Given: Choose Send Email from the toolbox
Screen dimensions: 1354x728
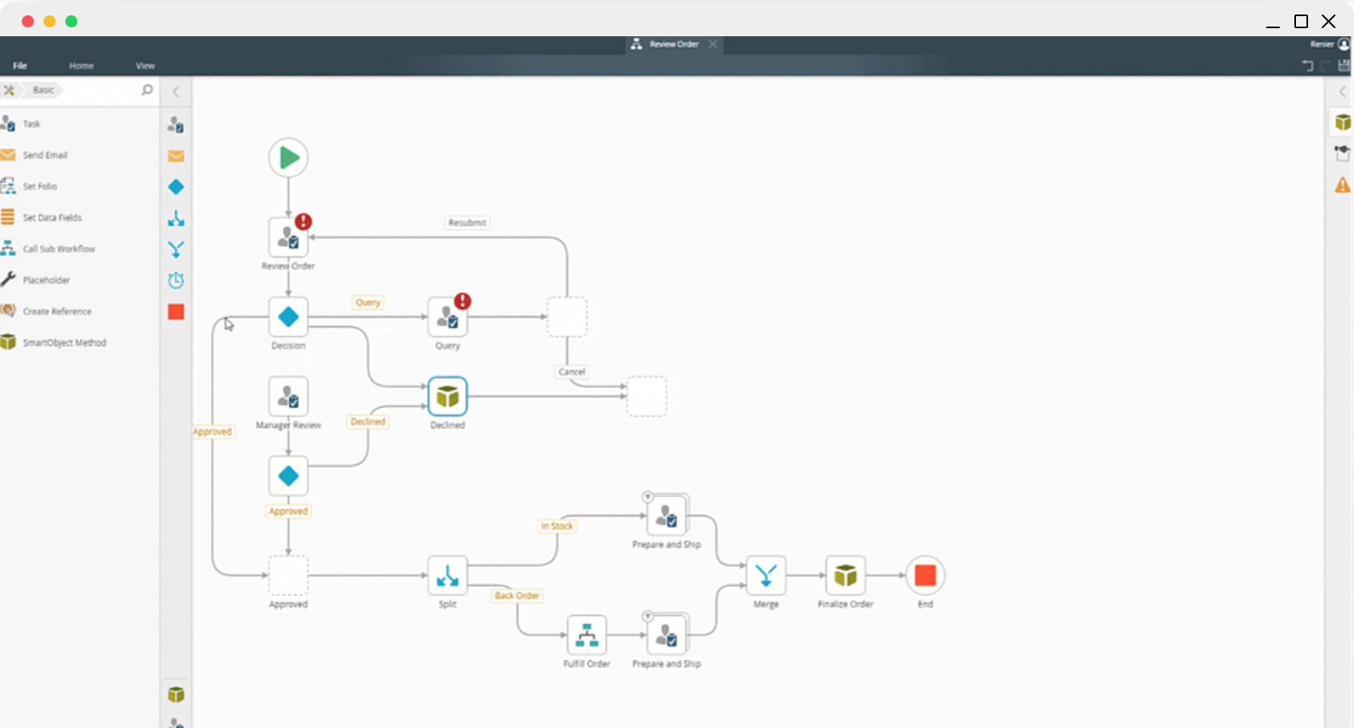Looking at the screenshot, I should click(x=44, y=155).
